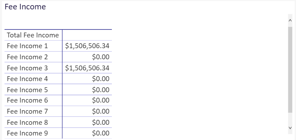Click Fee Income 1 value $1,506,506.34
Image resolution: width=296 pixels, height=140 pixels.
tap(87, 46)
